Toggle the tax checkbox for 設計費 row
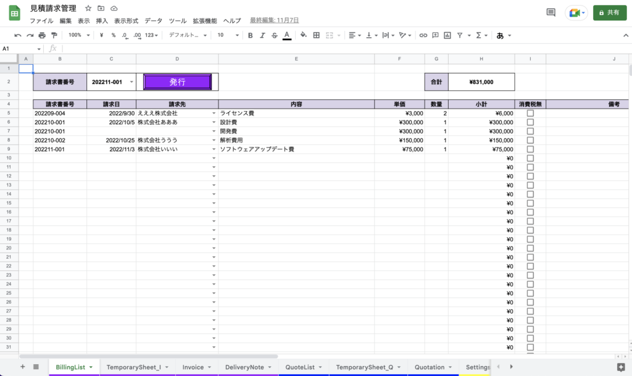 (530, 122)
